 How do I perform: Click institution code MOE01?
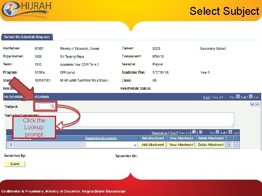tap(39, 49)
